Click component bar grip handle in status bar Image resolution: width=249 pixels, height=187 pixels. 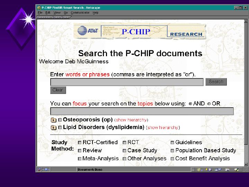tap(193, 170)
